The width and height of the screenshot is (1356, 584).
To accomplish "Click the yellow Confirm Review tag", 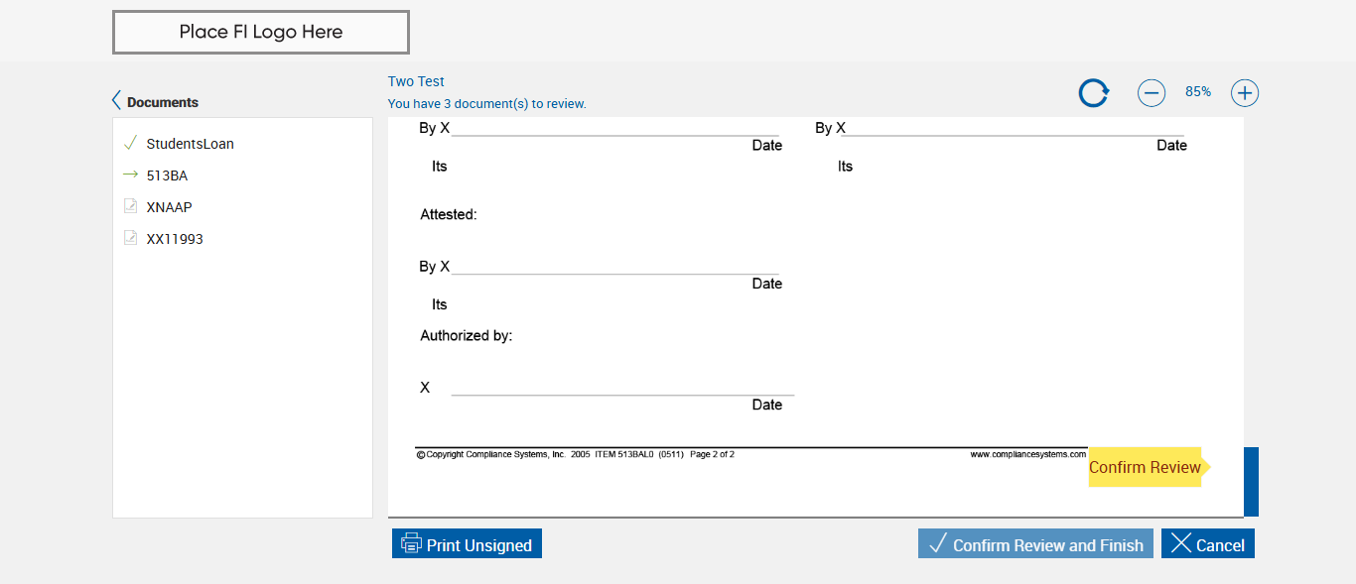I will point(1145,467).
